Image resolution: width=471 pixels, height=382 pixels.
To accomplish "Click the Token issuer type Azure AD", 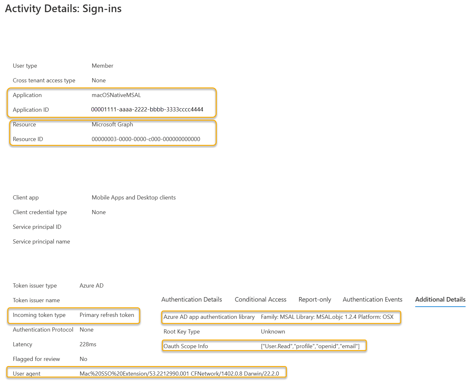I will click(x=91, y=285).
